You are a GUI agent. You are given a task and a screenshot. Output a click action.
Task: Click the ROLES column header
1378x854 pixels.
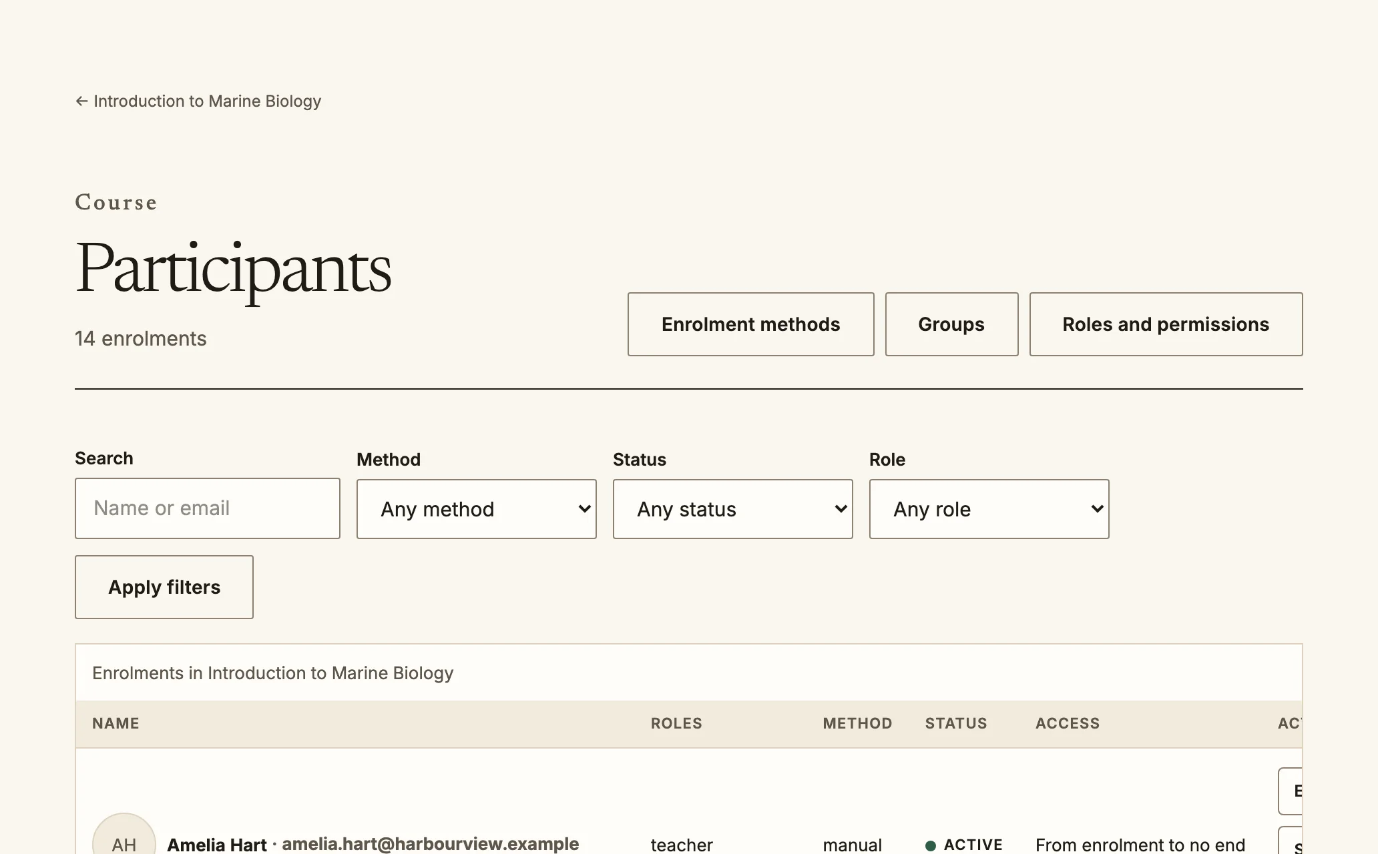(676, 724)
